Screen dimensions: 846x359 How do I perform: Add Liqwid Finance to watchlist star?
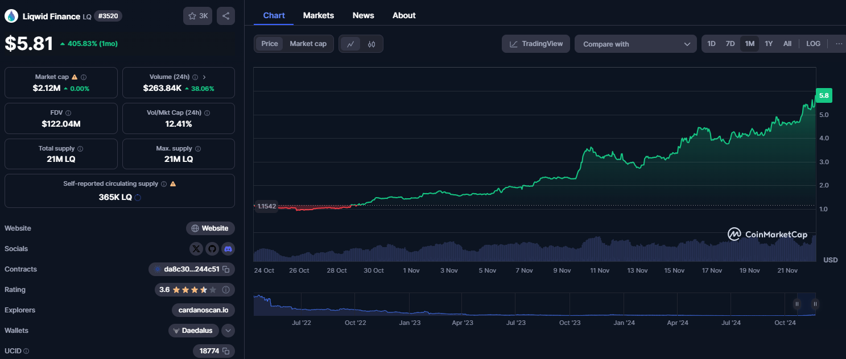point(197,16)
